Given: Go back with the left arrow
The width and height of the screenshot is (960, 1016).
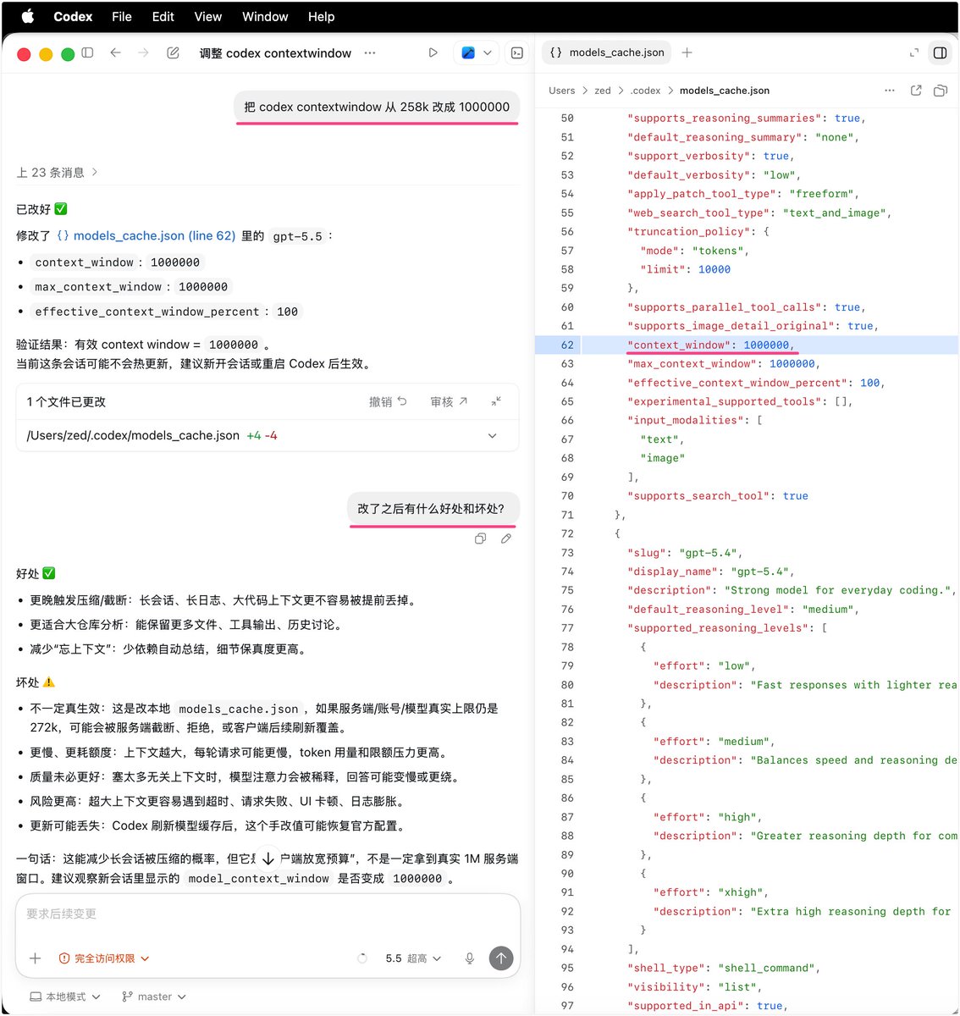Looking at the screenshot, I should coord(116,52).
